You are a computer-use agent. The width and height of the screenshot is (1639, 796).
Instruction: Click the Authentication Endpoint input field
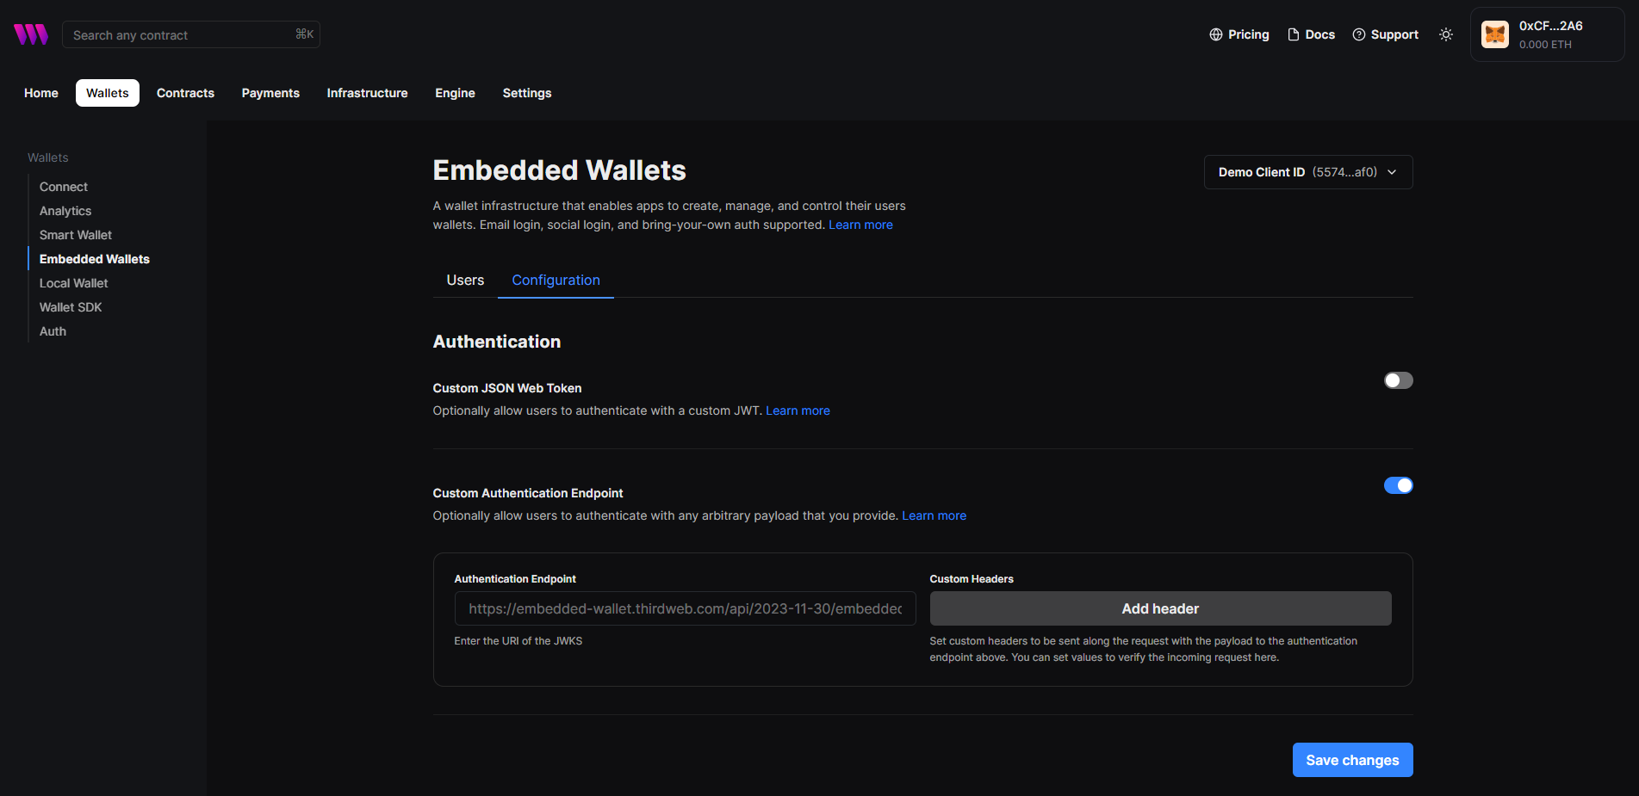pyautogui.click(x=684, y=608)
